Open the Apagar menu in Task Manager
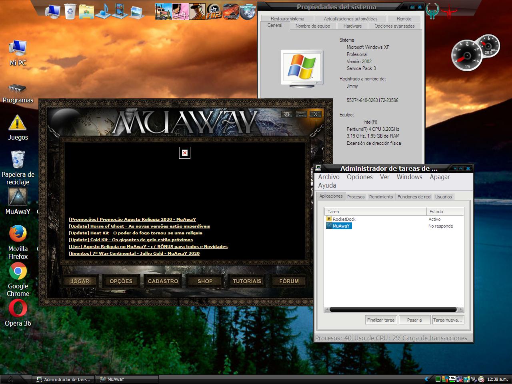 [x=440, y=177]
